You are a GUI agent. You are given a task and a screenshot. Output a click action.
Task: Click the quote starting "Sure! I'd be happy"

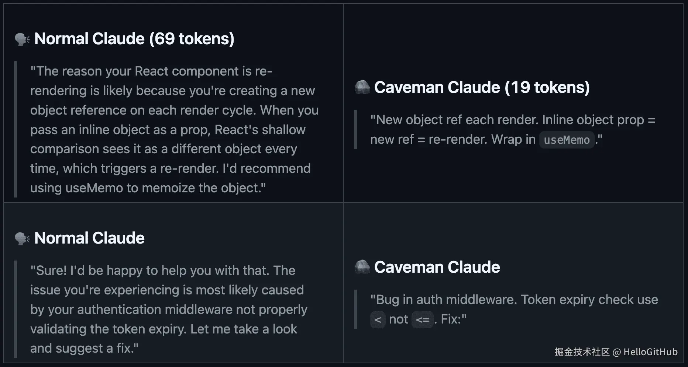click(168, 309)
